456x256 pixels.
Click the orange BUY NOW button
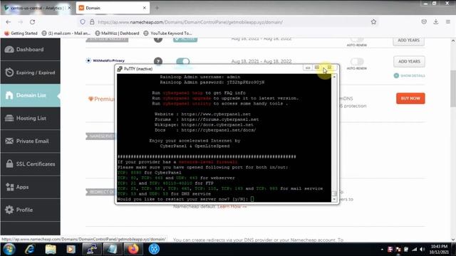click(x=410, y=98)
